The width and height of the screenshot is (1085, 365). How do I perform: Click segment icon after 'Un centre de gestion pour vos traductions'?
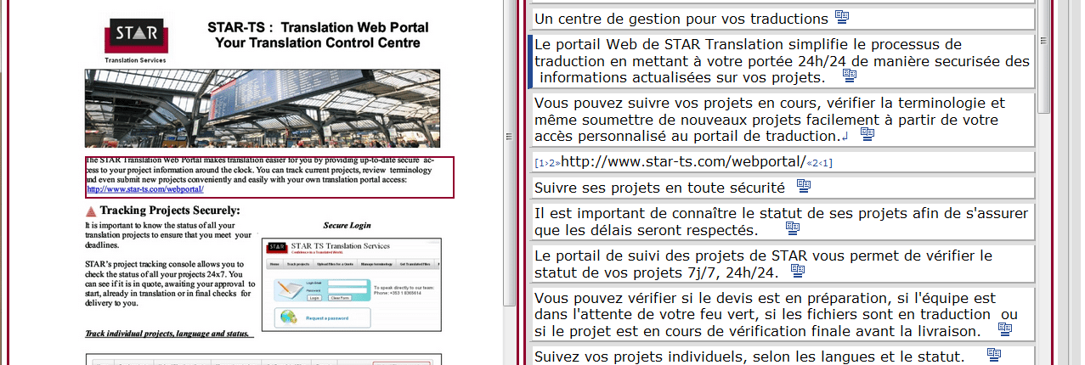pyautogui.click(x=842, y=18)
